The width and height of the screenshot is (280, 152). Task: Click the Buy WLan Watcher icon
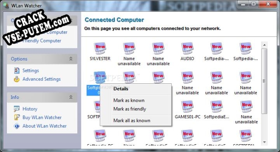17,117
